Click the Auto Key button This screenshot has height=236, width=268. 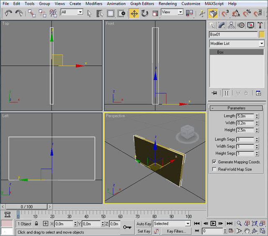(144, 224)
